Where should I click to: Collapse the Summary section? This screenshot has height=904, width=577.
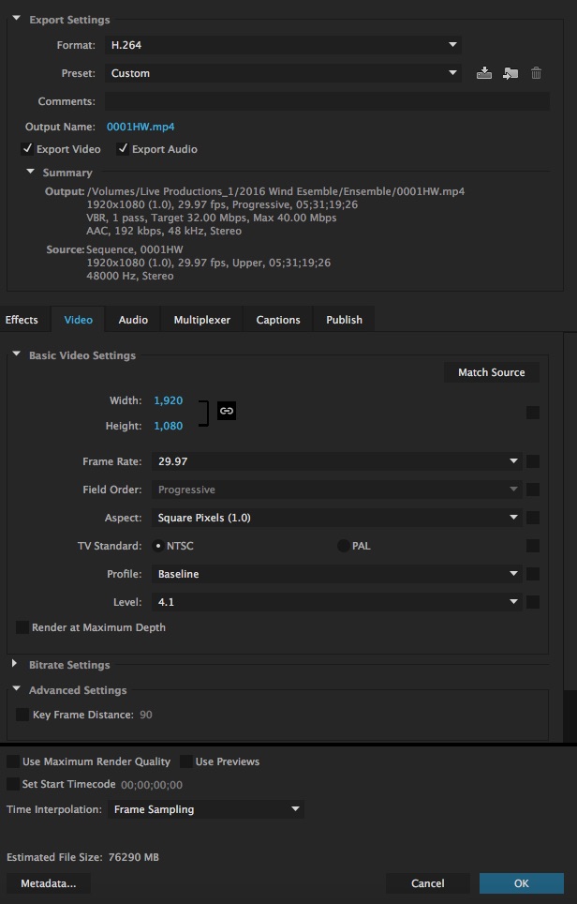pos(31,173)
